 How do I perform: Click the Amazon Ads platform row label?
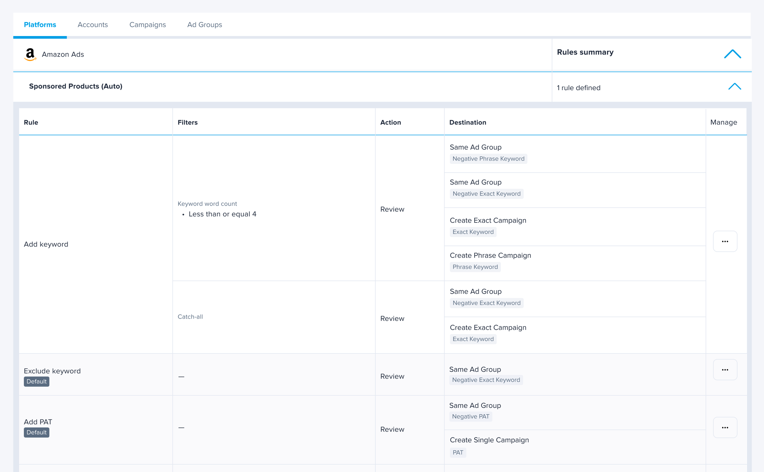pyautogui.click(x=63, y=54)
